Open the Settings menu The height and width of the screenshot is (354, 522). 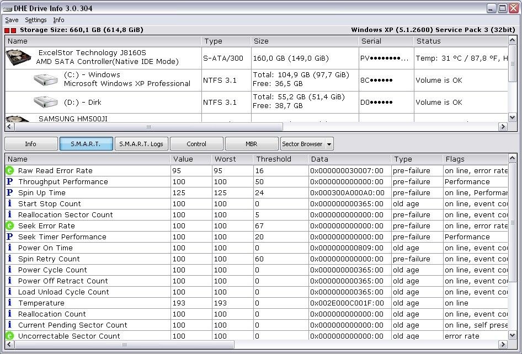pos(36,20)
